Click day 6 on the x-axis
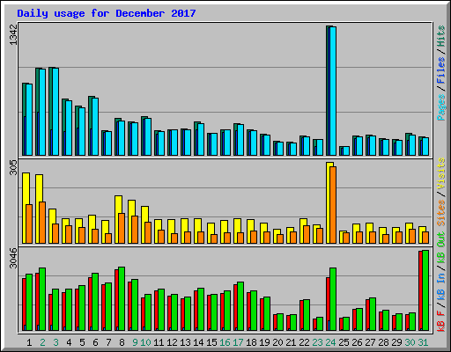This screenshot has height=352, width=451. (95, 342)
